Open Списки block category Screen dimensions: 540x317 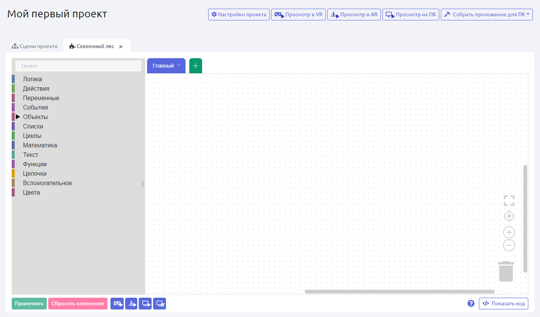click(x=33, y=127)
